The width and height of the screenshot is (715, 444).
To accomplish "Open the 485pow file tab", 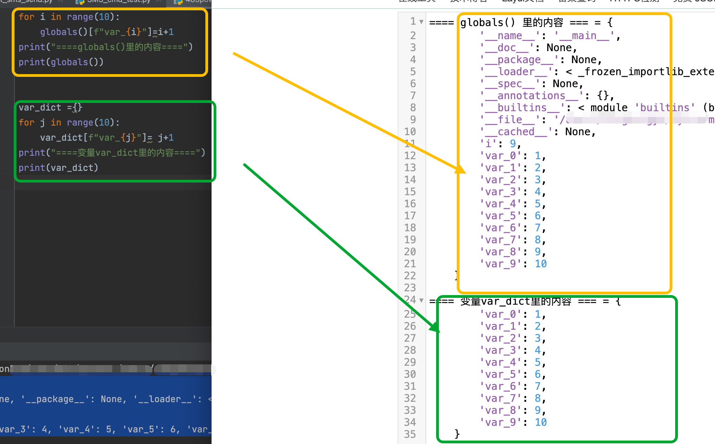I will [198, 1].
